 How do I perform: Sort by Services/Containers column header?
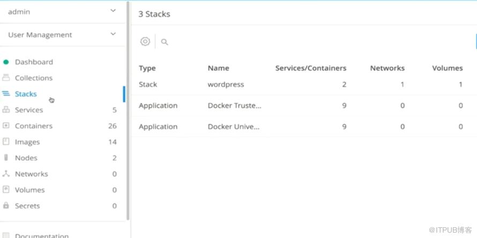(x=311, y=68)
